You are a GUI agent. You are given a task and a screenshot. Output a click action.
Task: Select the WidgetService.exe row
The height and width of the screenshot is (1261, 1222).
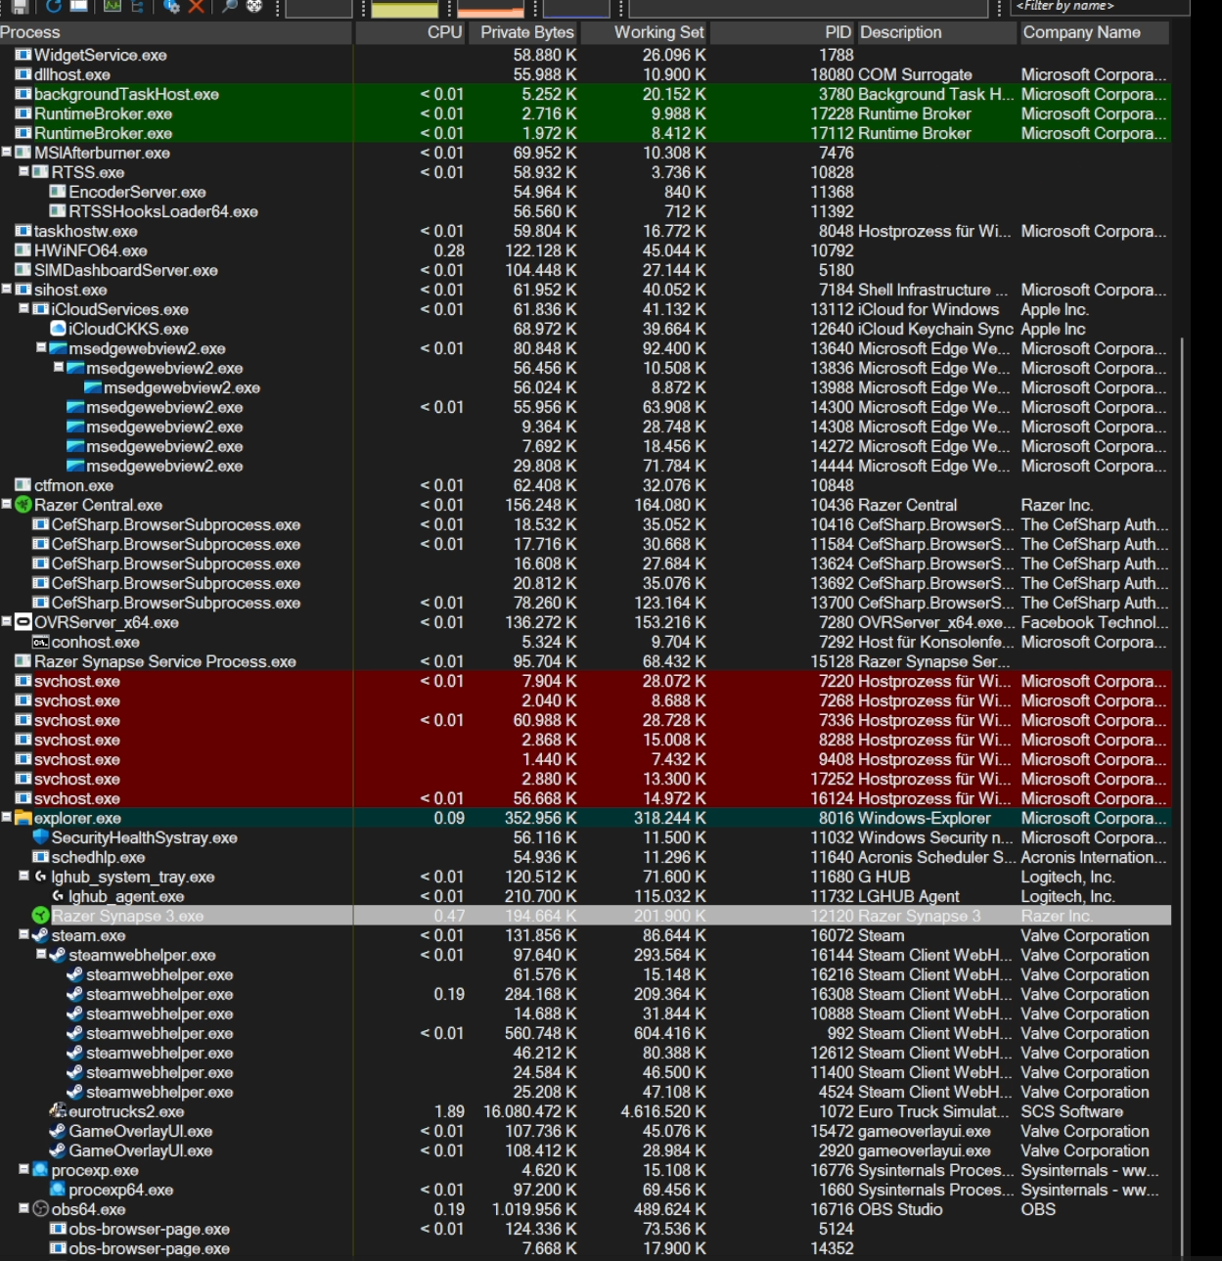pos(585,55)
